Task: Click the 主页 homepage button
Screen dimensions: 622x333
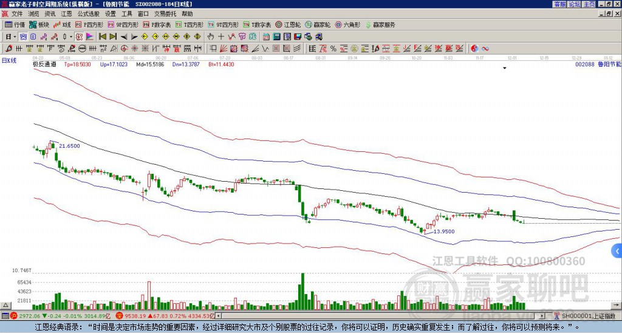Action: click(589, 4)
